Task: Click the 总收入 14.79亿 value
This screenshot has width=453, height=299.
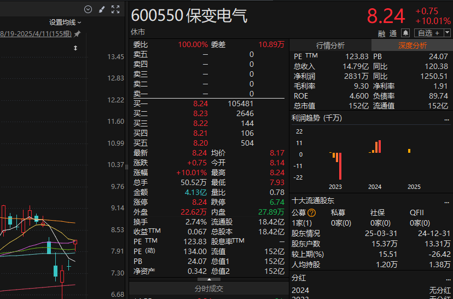Action: (x=356, y=66)
